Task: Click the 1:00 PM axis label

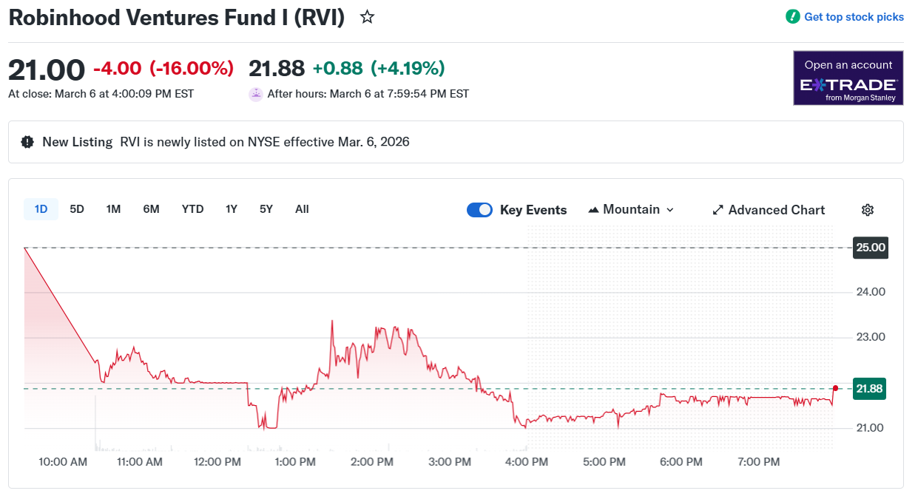Action: pyautogui.click(x=295, y=462)
